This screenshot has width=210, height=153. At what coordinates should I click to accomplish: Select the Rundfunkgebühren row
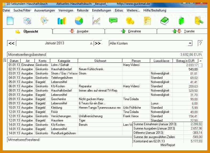point(70,133)
